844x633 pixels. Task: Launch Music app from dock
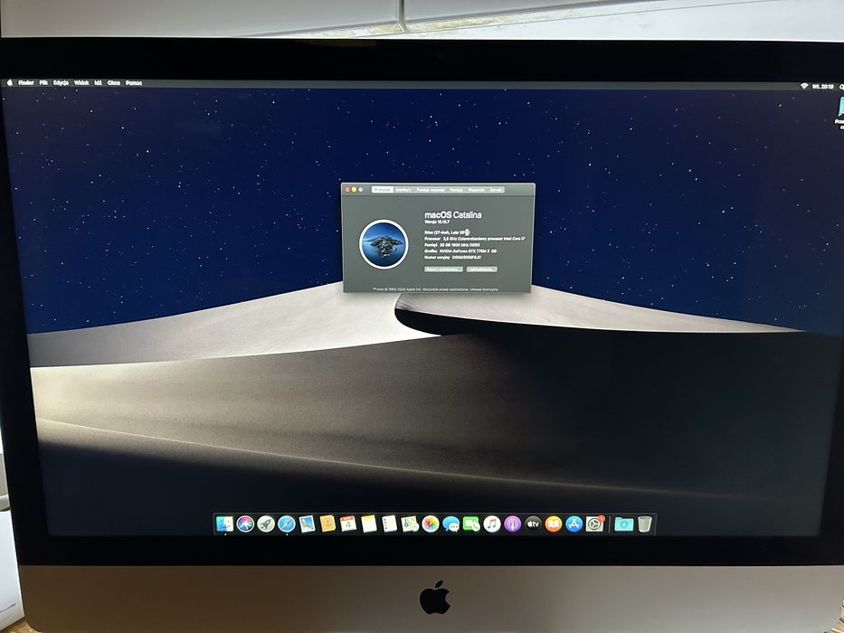coord(492,524)
